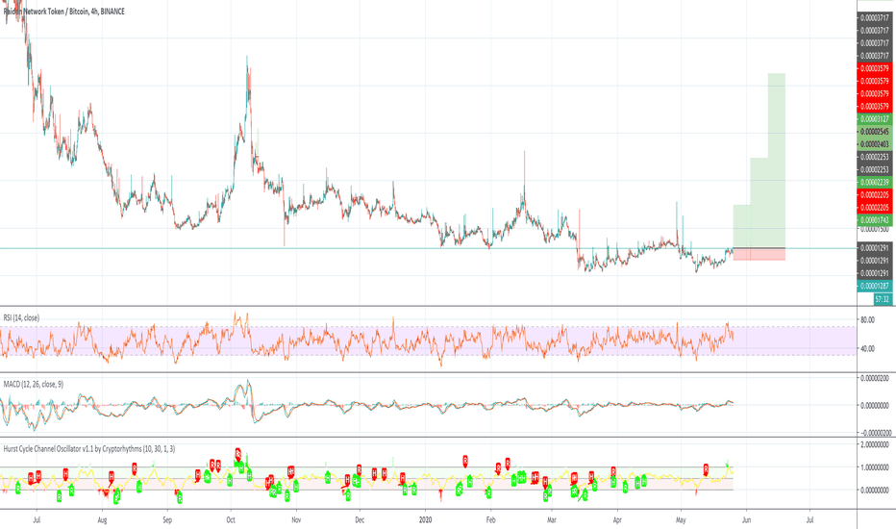Click the Nov label on time axis

point(296,519)
